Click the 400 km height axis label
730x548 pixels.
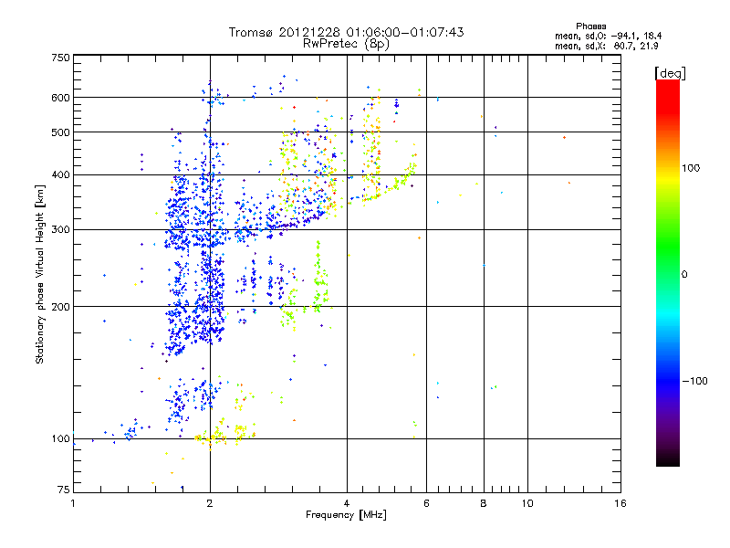click(60, 174)
